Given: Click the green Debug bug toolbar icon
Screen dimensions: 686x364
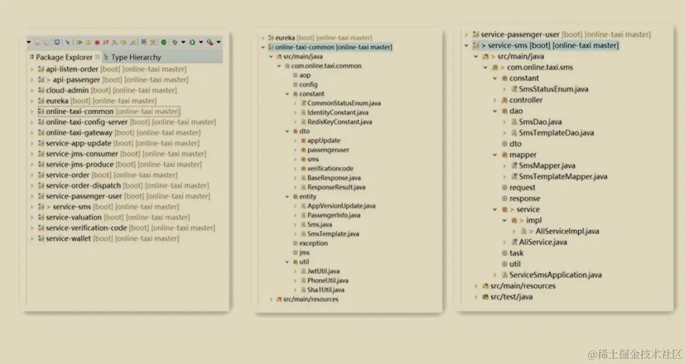Looking at the screenshot, I should 174,43.
